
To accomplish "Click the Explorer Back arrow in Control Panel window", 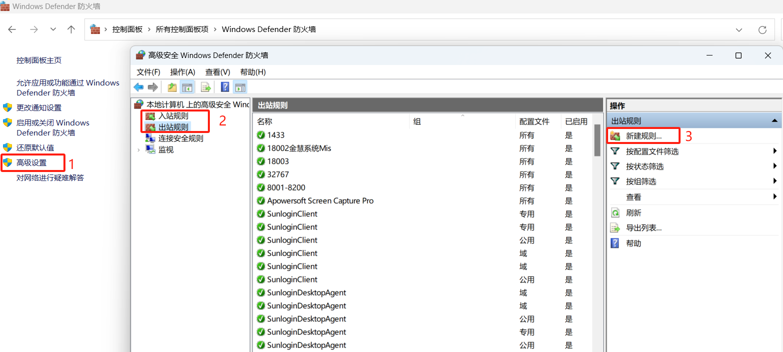I will click(x=12, y=29).
